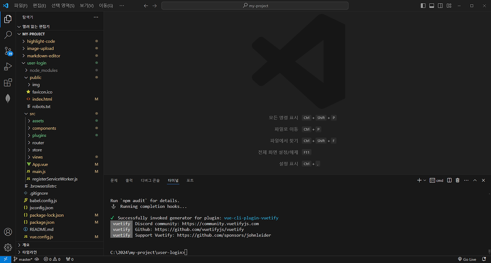Viewport: 491px width, 263px height.
Task: Expand the highlight-code folder
Action: (x=59, y=41)
